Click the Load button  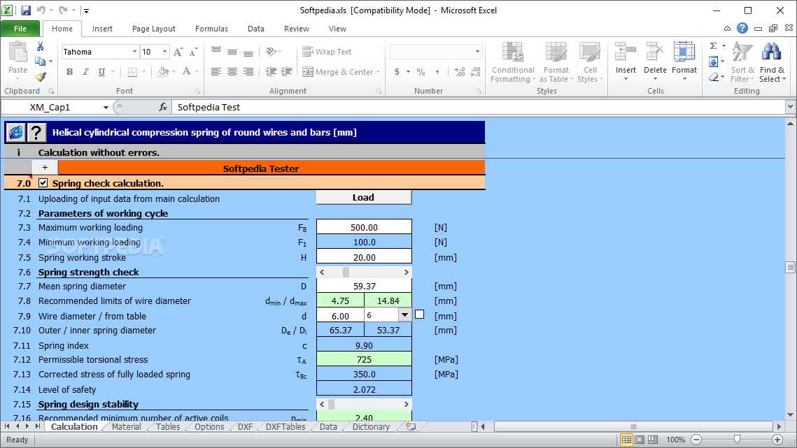[x=363, y=198]
